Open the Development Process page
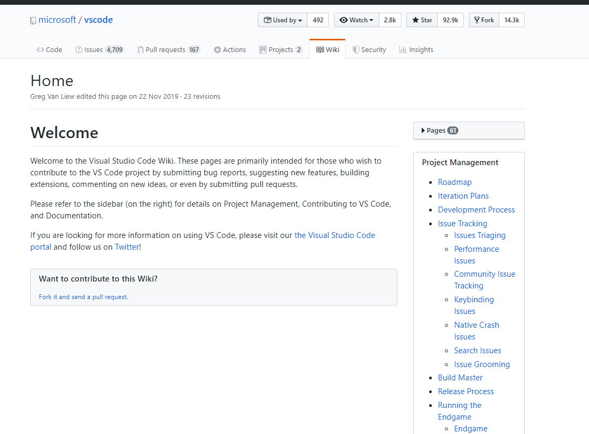The width and height of the screenshot is (589, 434). 476,210
